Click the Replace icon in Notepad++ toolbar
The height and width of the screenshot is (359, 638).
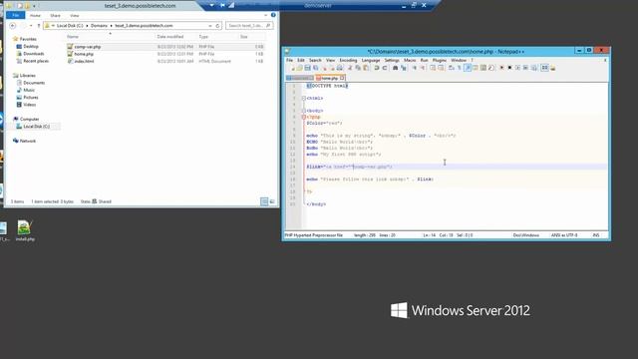(x=403, y=68)
